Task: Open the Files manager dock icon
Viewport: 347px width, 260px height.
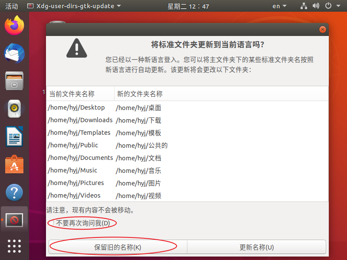Action: [x=14, y=81]
